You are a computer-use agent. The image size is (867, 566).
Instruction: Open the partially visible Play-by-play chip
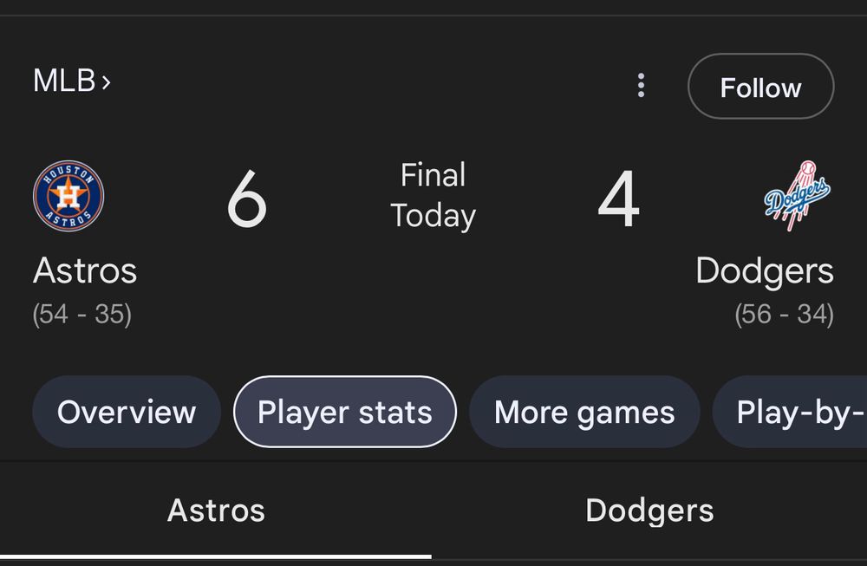click(x=790, y=412)
